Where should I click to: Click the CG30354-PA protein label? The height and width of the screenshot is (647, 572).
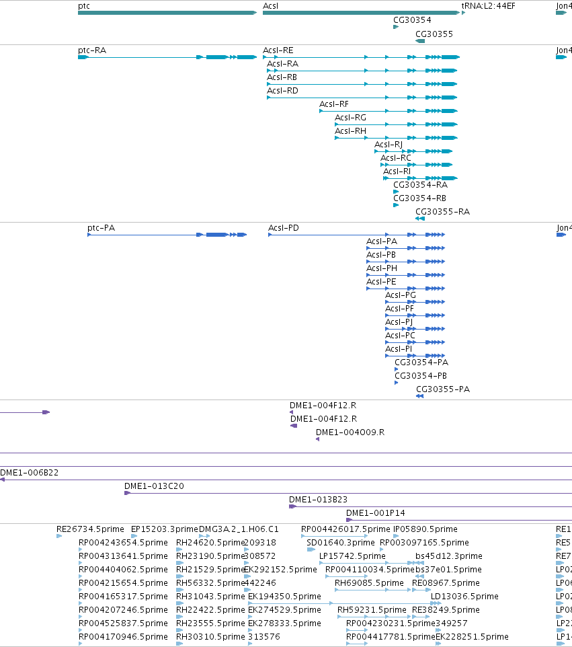click(x=421, y=363)
